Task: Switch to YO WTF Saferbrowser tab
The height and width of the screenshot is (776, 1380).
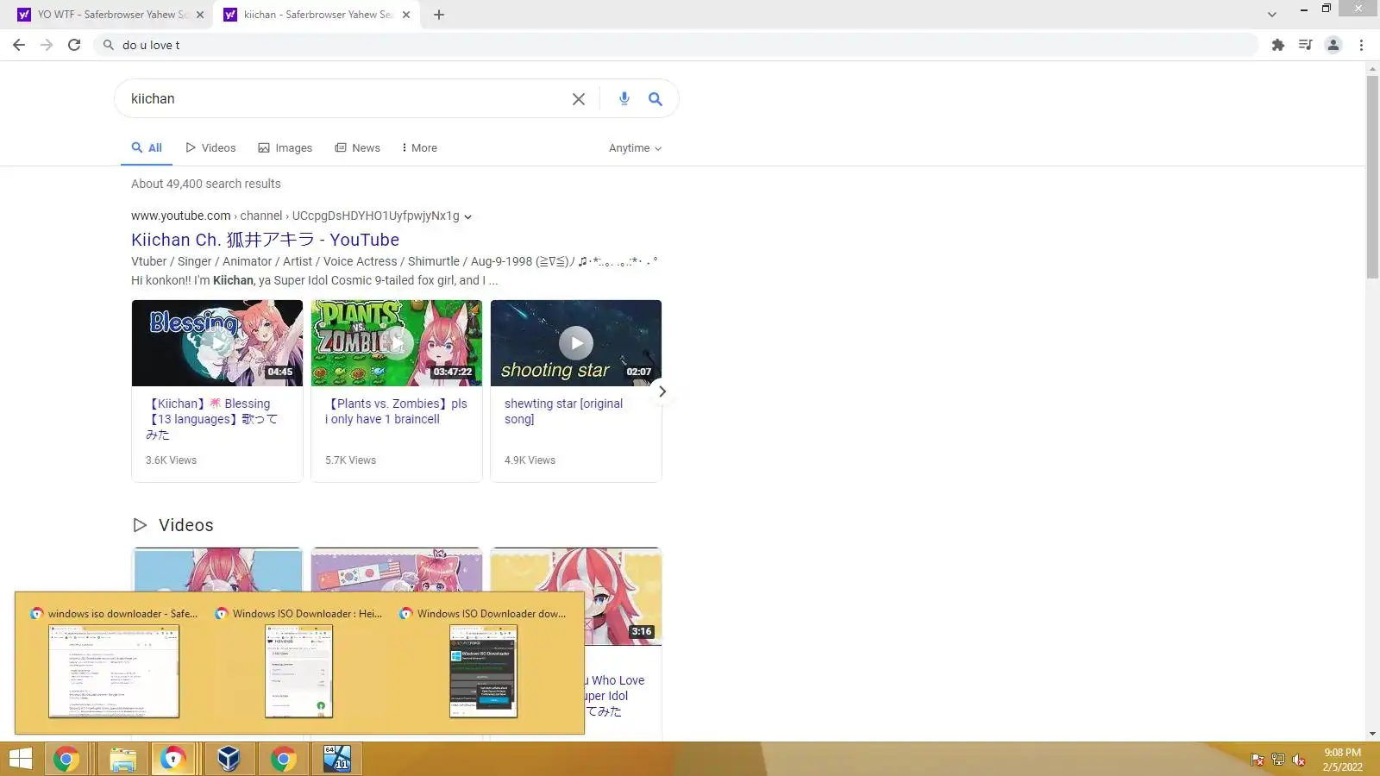Action: click(110, 15)
